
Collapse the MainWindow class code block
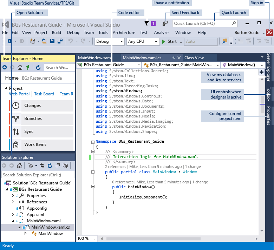point(93,172)
